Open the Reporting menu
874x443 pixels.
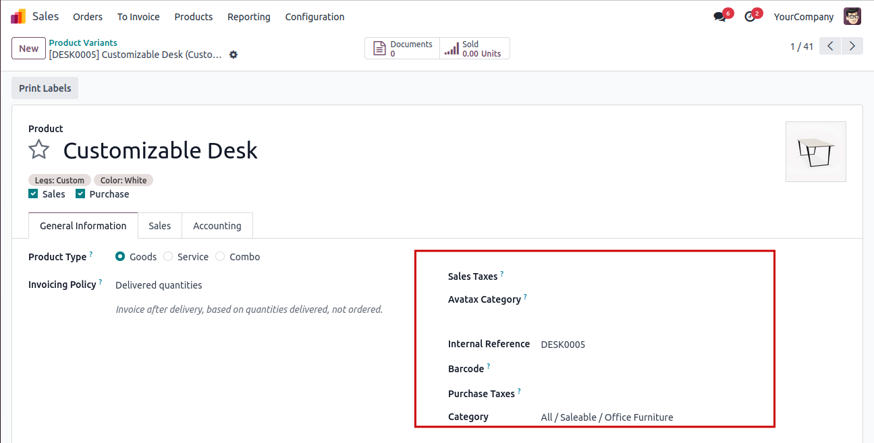coord(248,17)
